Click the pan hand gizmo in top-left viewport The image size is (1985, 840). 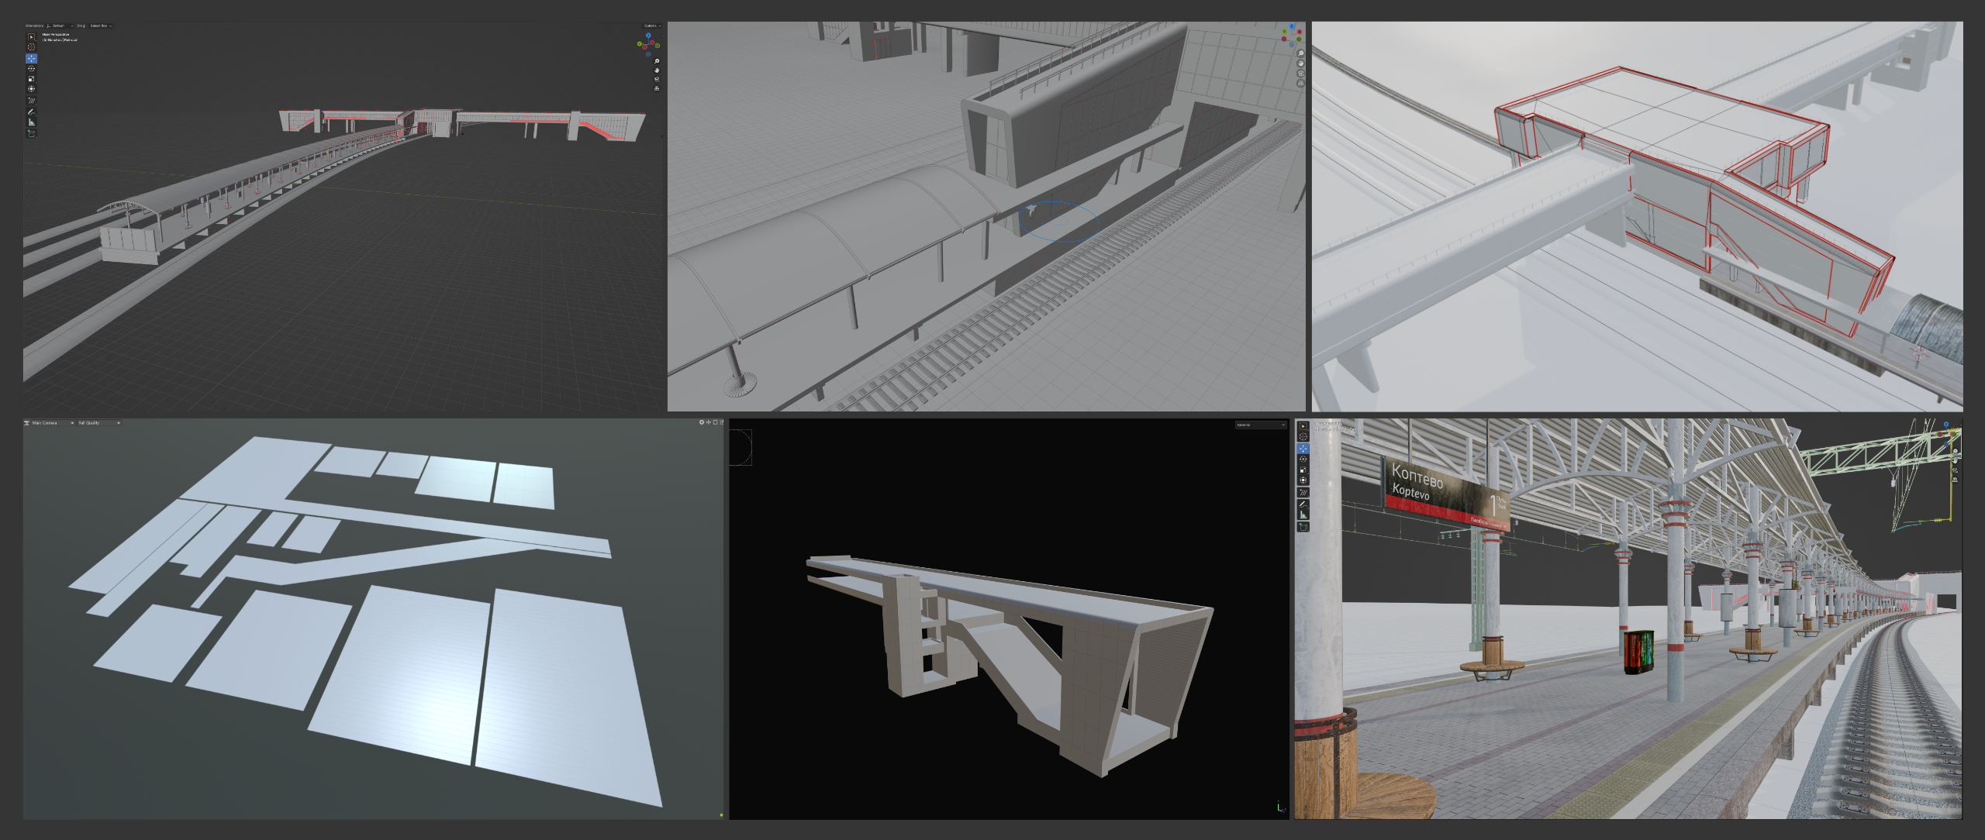[657, 70]
